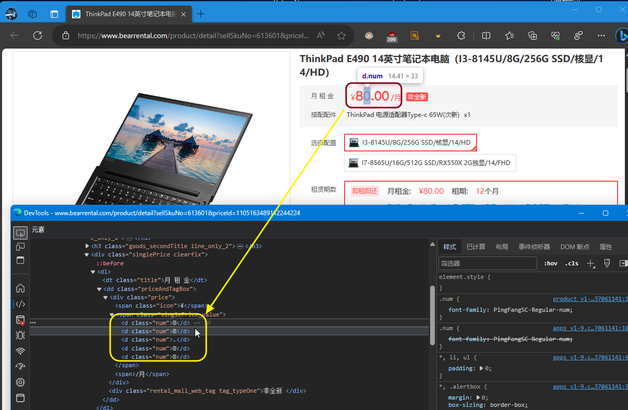
Task: Click the 非全新 tag on product page
Action: tap(417, 97)
